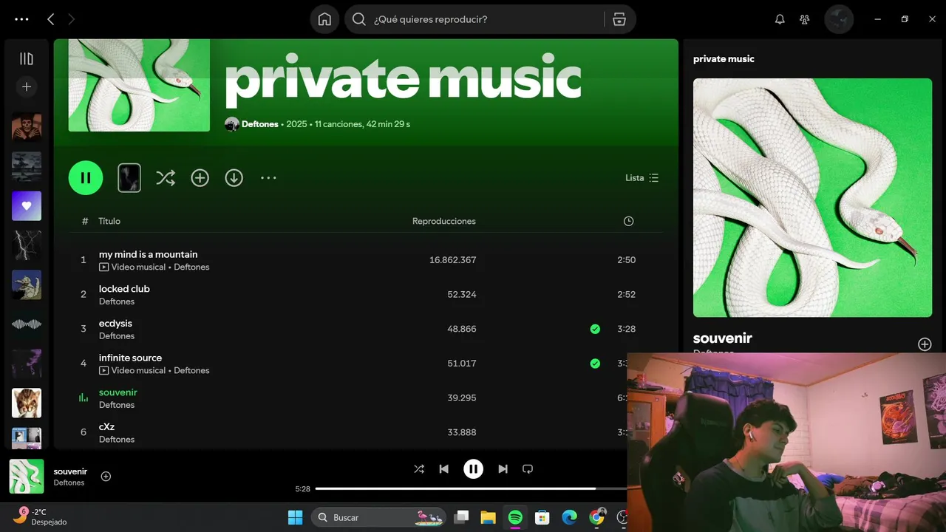Toggle repeat in the player controls
This screenshot has height=532, width=946.
pyautogui.click(x=528, y=469)
